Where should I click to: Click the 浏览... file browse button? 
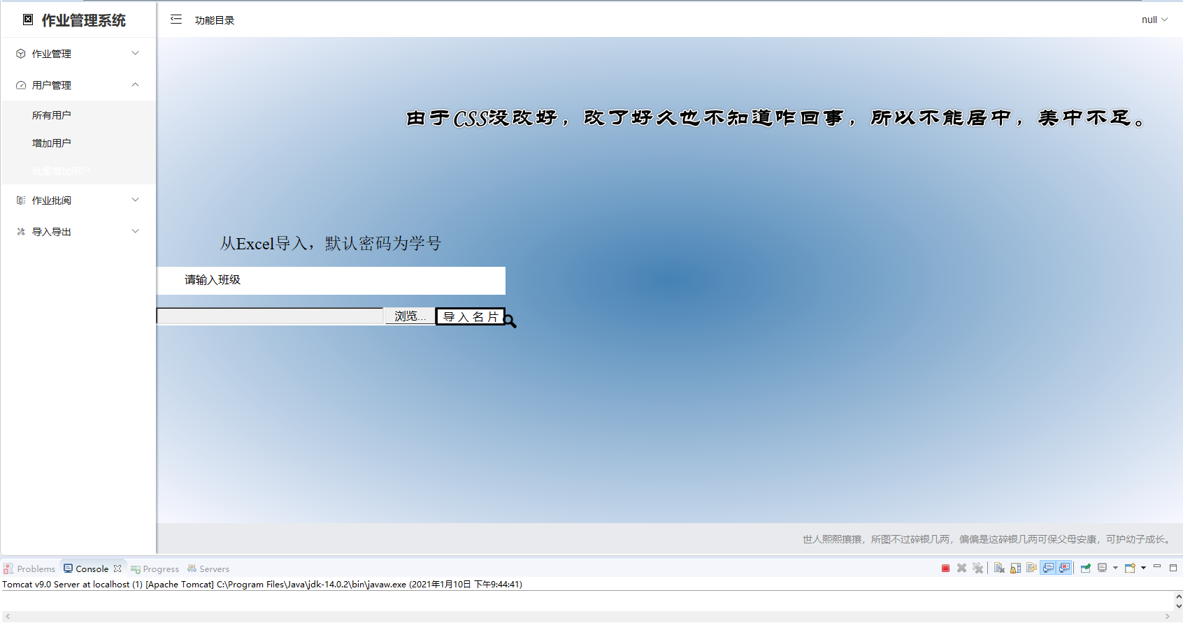(410, 316)
